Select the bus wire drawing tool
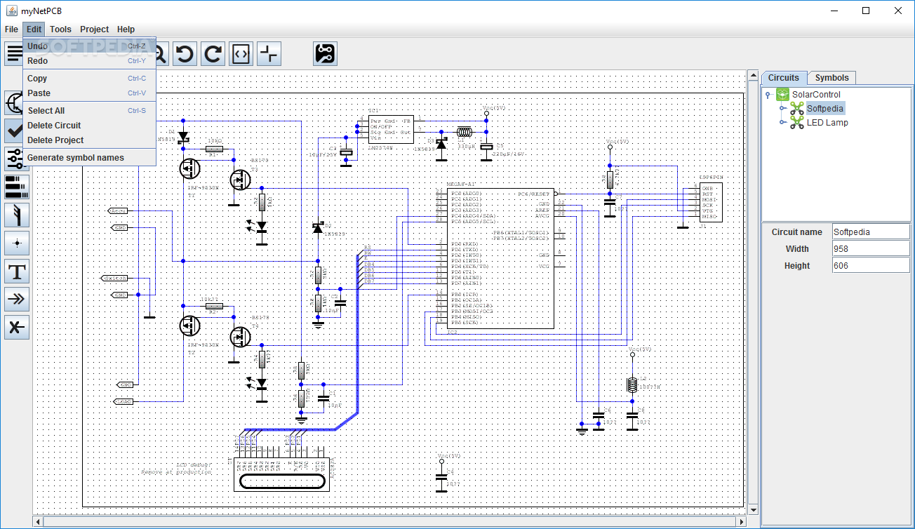 (x=17, y=215)
